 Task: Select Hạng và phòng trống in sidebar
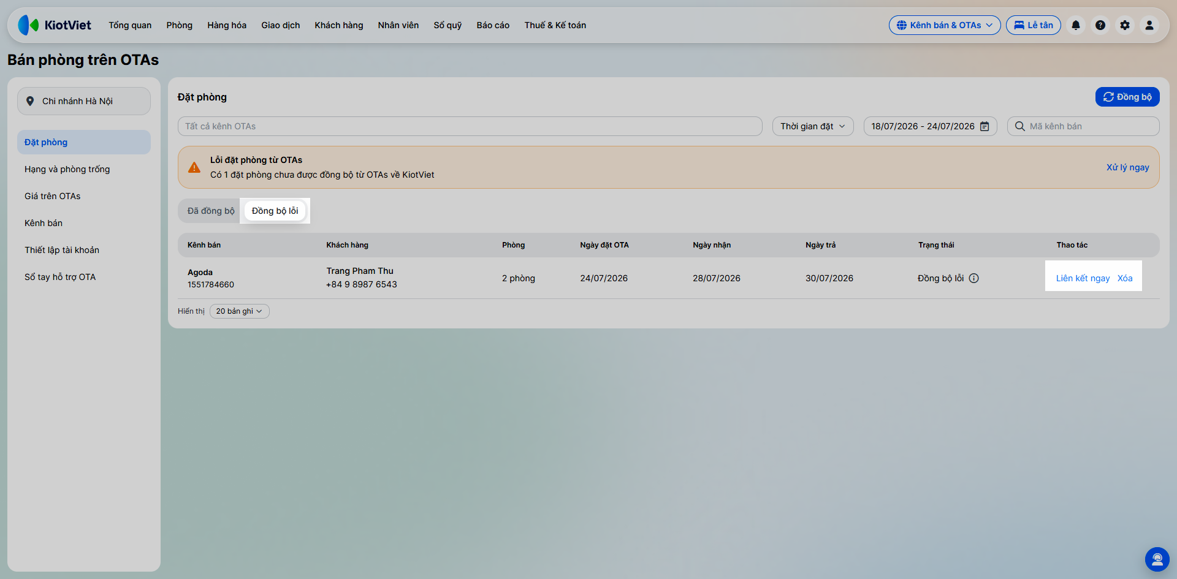(84, 169)
